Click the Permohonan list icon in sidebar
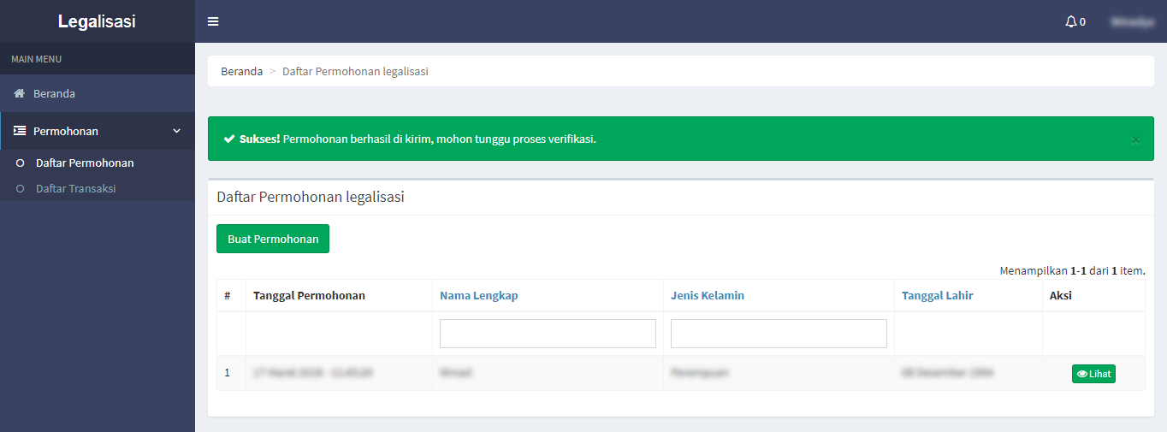 (x=19, y=131)
